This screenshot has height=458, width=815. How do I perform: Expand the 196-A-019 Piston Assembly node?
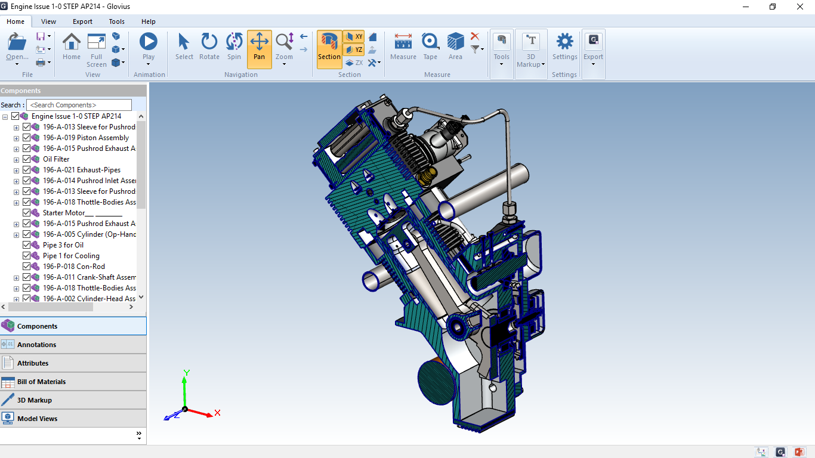click(x=16, y=138)
